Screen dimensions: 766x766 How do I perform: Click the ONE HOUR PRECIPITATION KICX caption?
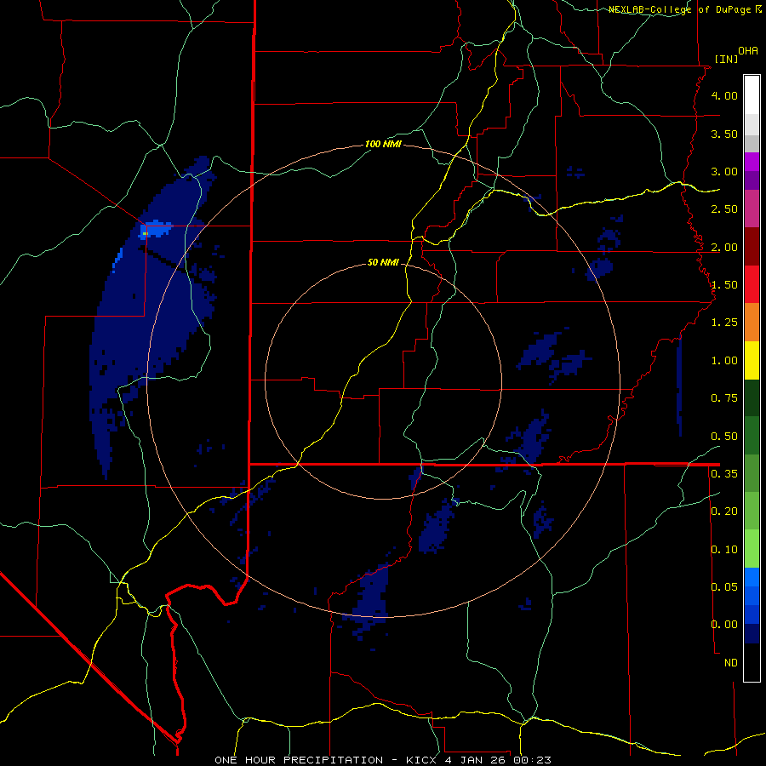[x=382, y=760]
